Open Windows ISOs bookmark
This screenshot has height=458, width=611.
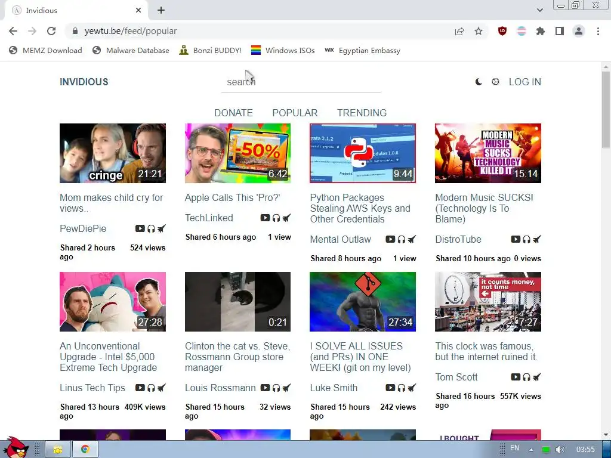click(283, 50)
